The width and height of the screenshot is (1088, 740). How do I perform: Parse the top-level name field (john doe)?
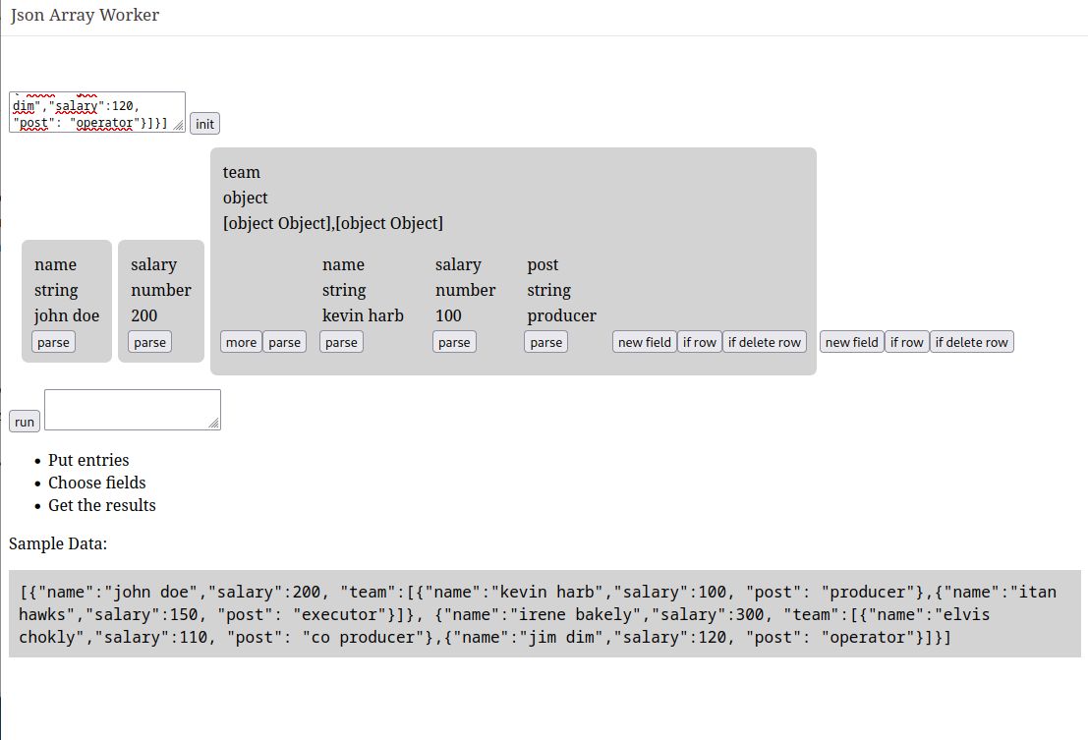coord(53,342)
